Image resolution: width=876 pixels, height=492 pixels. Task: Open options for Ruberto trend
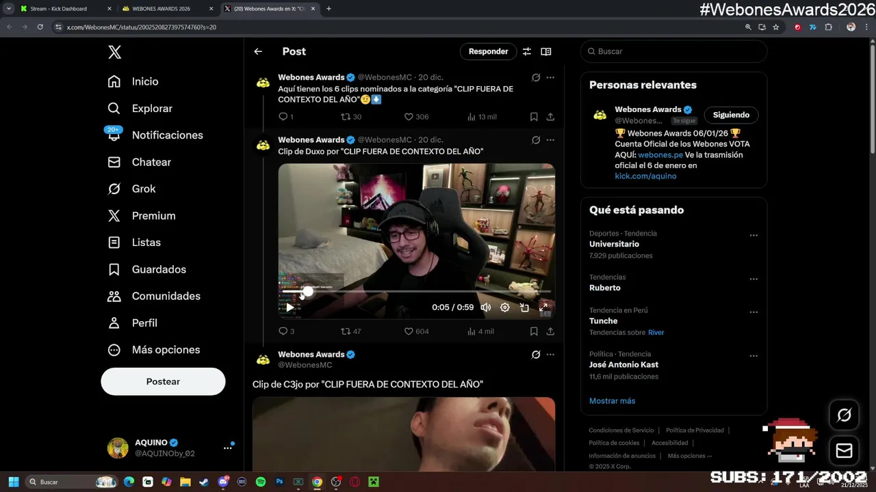[753, 279]
